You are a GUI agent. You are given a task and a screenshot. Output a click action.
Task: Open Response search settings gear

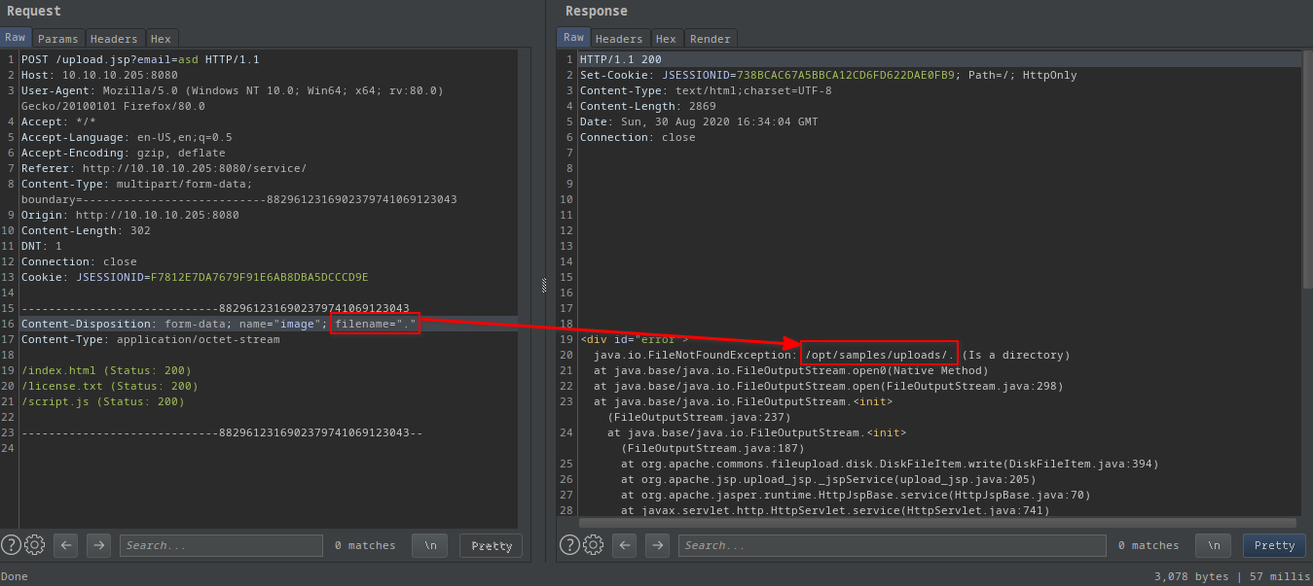[593, 545]
